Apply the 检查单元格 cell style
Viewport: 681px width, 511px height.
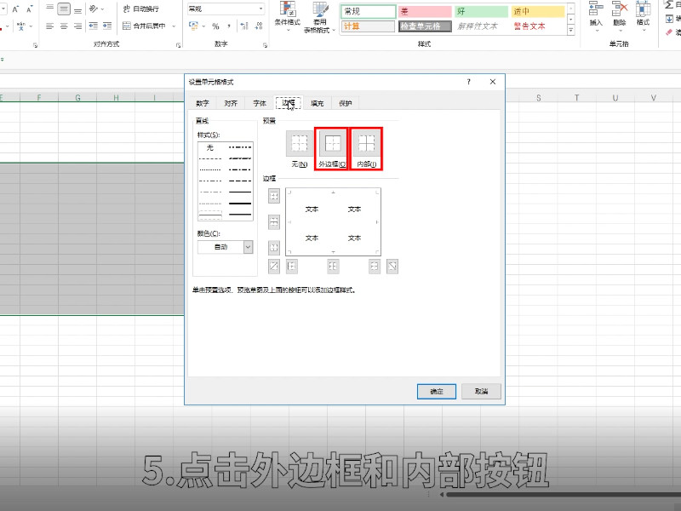pos(425,26)
